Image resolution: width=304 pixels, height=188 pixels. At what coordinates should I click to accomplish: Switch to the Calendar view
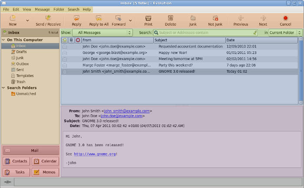coord(45,161)
